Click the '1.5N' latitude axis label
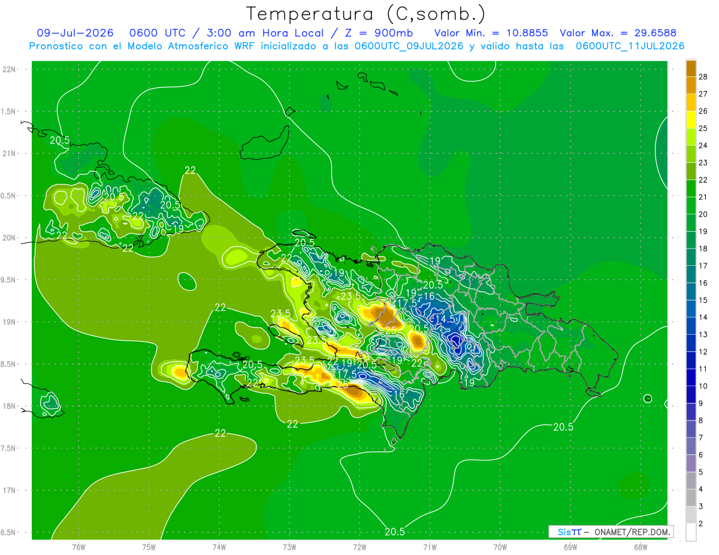 [x=8, y=111]
